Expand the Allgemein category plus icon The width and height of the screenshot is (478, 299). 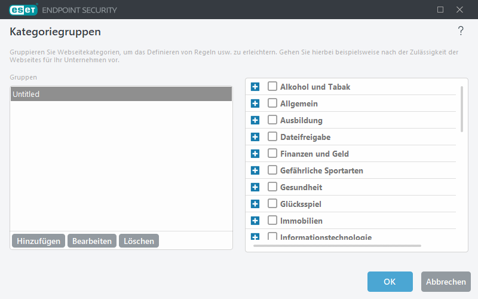[255, 103]
